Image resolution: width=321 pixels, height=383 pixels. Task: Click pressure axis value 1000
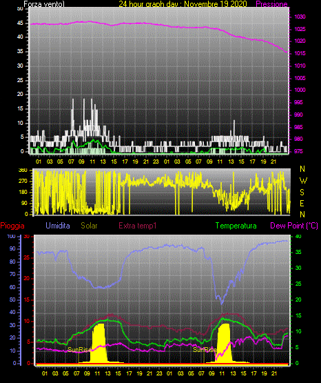300,90
